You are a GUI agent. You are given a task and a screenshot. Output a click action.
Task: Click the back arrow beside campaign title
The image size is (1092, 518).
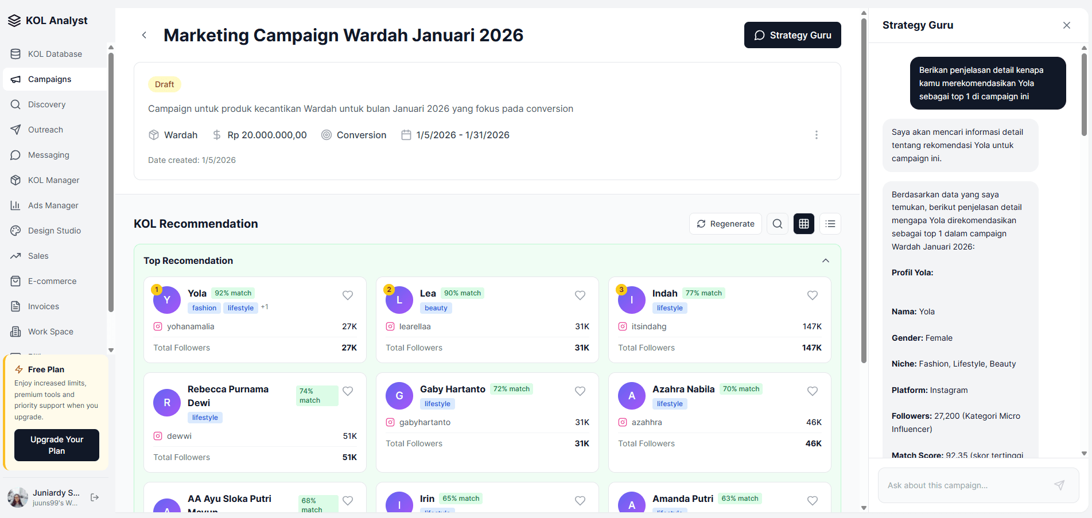[x=144, y=35]
